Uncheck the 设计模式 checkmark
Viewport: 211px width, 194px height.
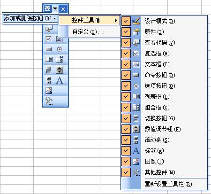126,21
